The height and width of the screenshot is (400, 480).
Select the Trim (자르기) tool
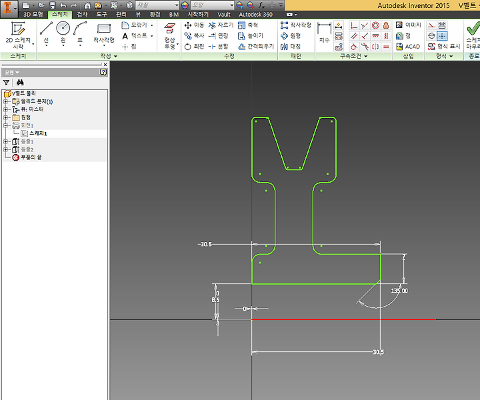pos(221,25)
